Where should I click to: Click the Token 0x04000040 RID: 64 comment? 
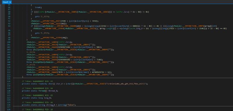37,88
